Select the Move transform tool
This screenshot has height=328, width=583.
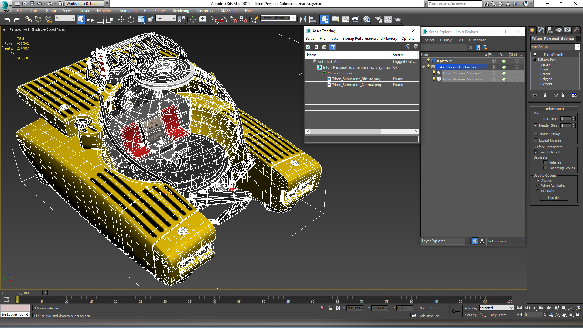click(x=121, y=19)
